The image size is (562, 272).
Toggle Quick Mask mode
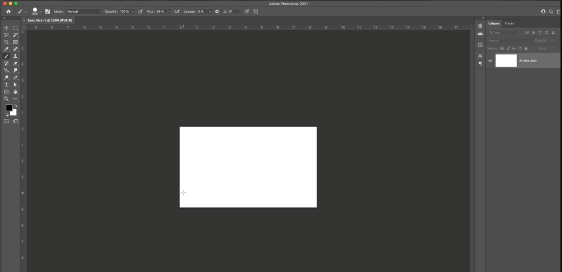(7, 121)
